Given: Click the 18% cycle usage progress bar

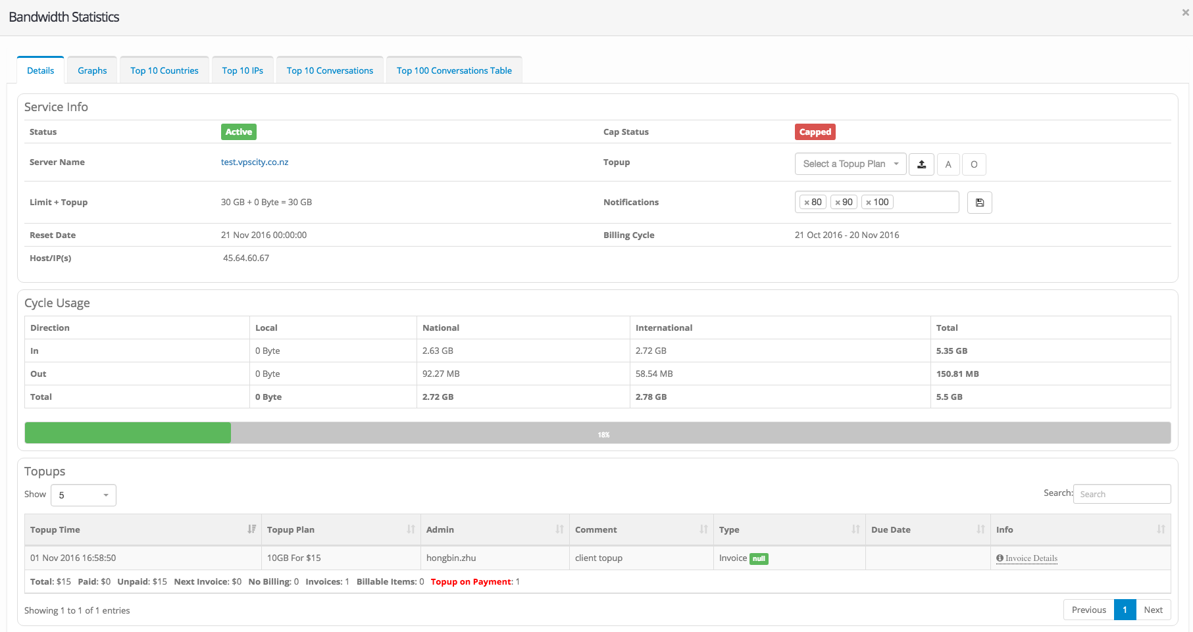Looking at the screenshot, I should [x=597, y=433].
